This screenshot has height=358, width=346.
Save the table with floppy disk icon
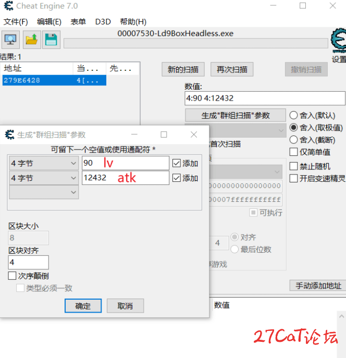click(x=51, y=40)
